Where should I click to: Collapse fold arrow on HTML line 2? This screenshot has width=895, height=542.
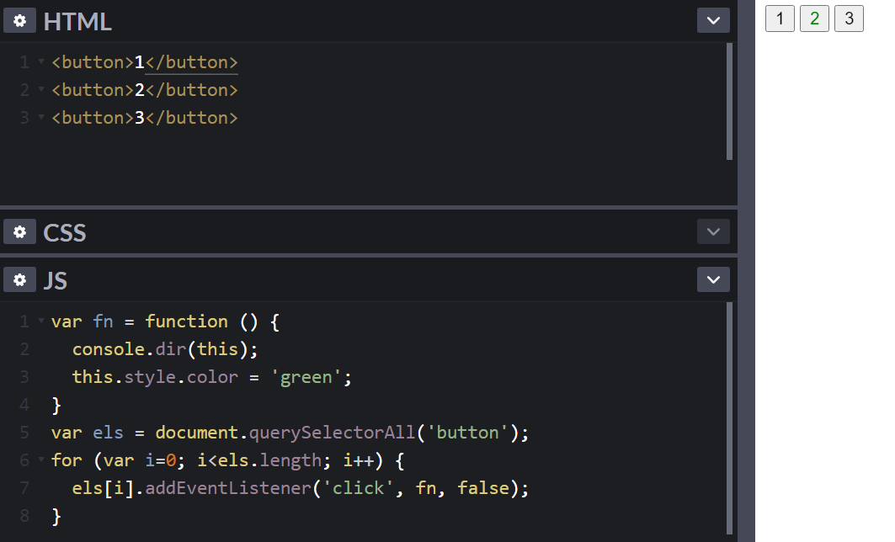41,89
